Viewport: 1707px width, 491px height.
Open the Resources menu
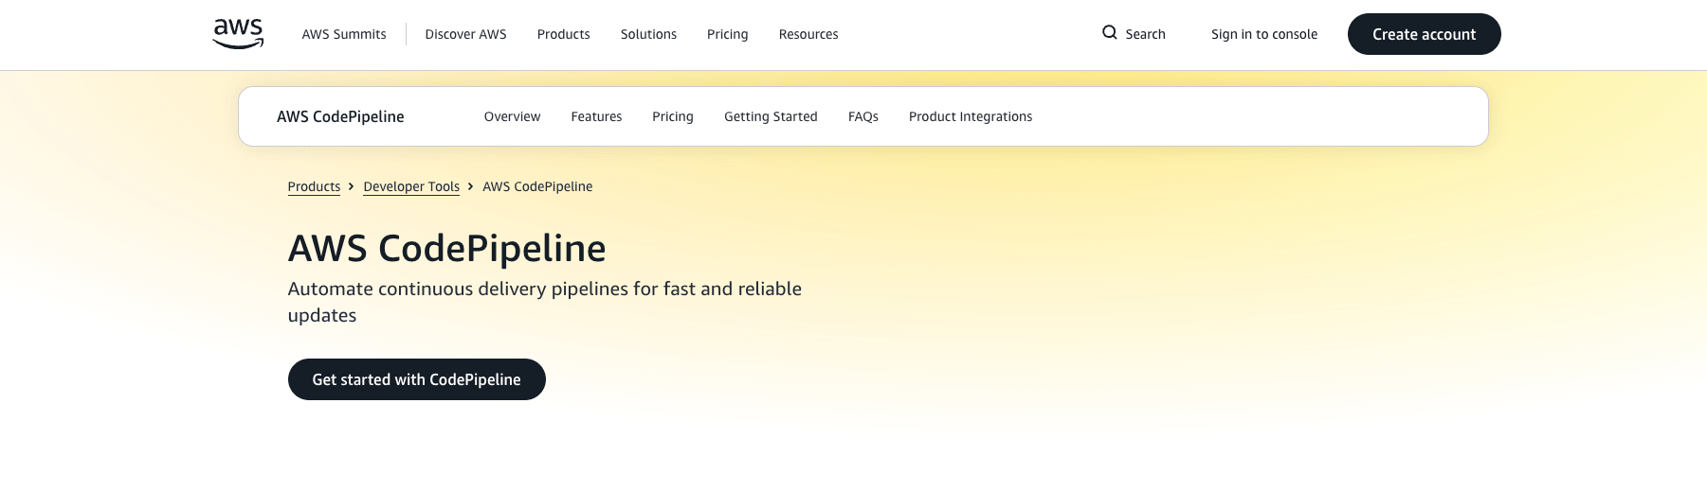click(x=808, y=34)
